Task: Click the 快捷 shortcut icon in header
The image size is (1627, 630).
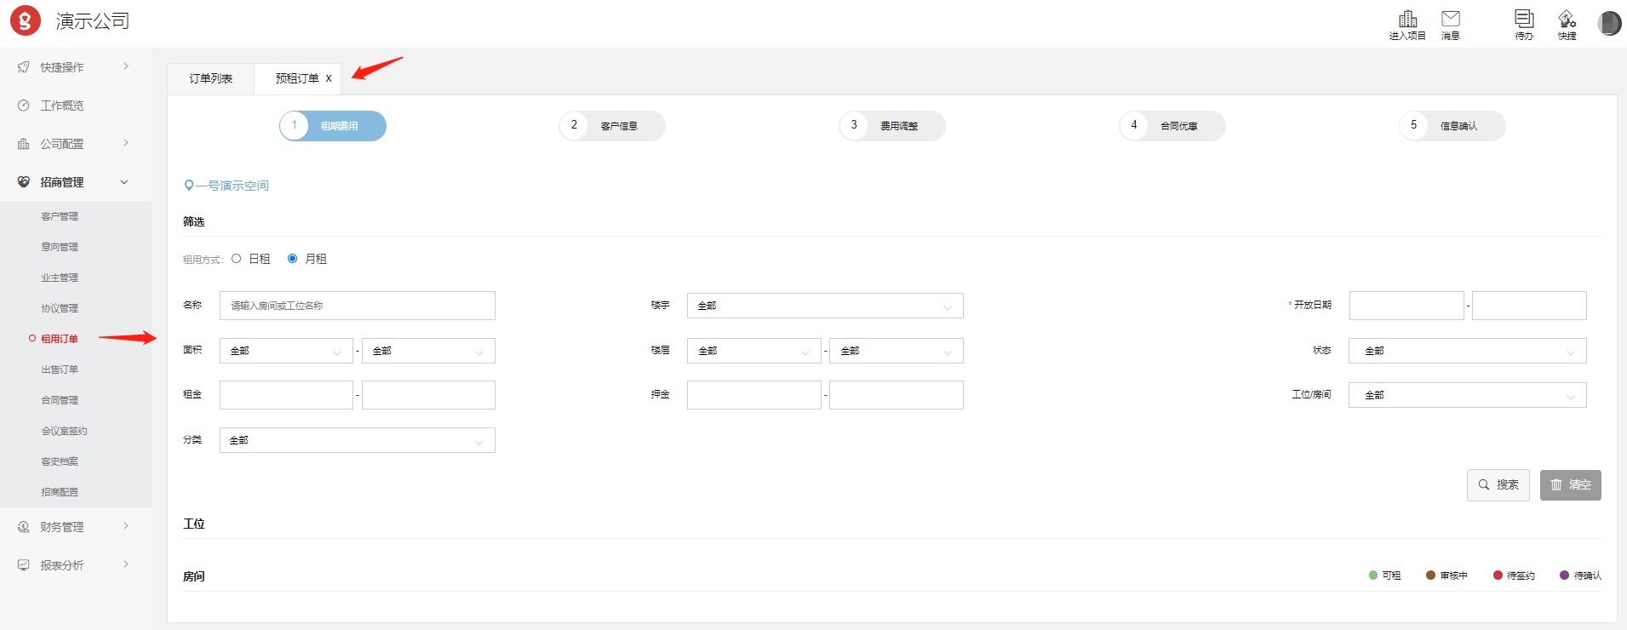Action: pyautogui.click(x=1567, y=19)
